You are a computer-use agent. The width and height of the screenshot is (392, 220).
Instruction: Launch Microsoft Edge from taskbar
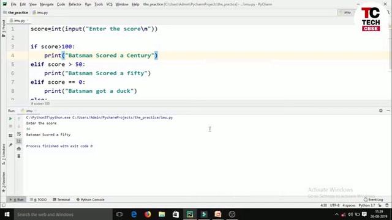pos(134,215)
